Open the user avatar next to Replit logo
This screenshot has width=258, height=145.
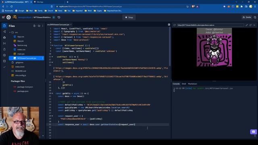[15, 17]
